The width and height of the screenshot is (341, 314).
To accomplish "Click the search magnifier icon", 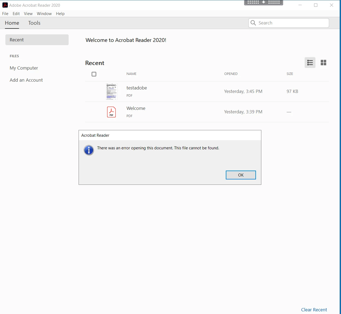I will point(253,23).
